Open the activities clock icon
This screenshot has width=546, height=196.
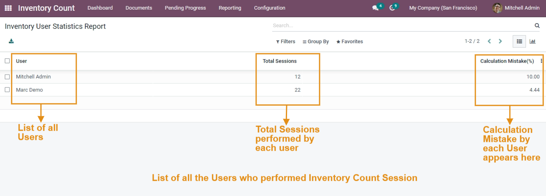(392, 8)
